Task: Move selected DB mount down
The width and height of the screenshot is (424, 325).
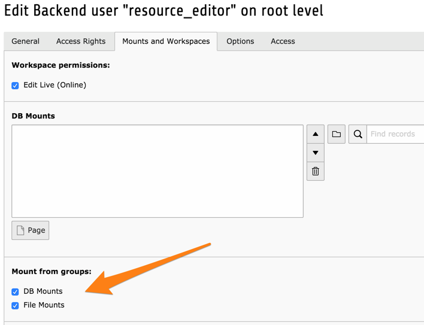Action: 315,153
